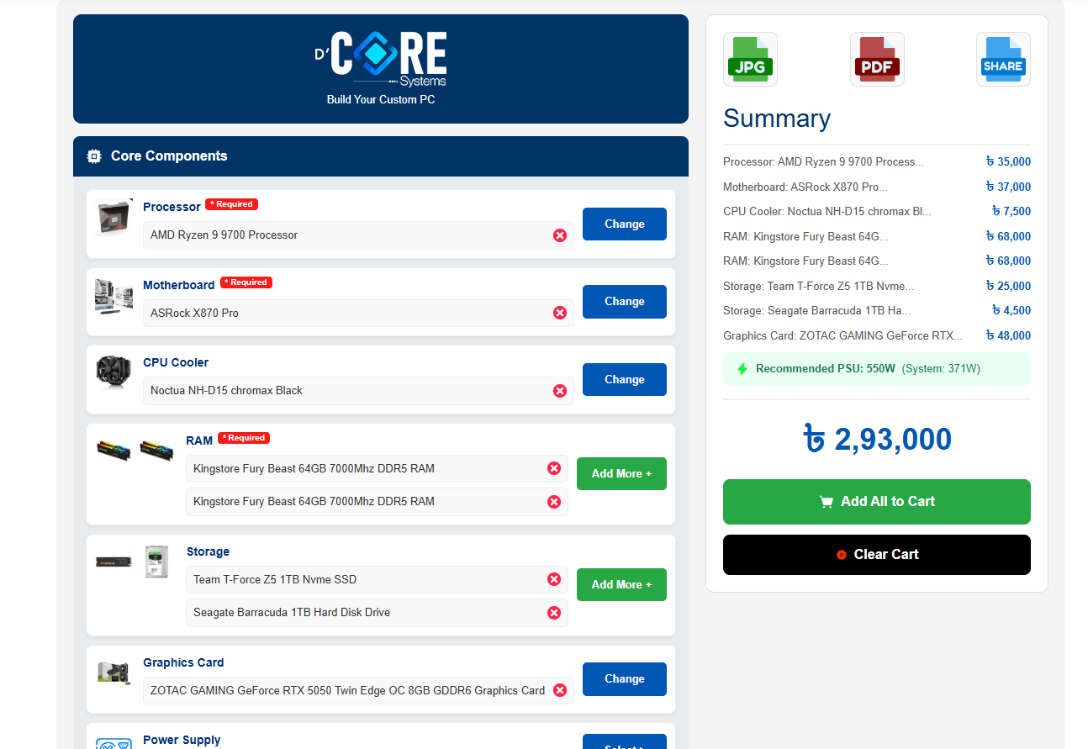Click the Storage section label
Image resolution: width=1088 pixels, height=749 pixels.
[x=208, y=552]
